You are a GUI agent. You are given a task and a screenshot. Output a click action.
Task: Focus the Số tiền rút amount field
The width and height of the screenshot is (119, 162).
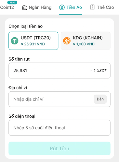pyautogui.click(x=59, y=71)
